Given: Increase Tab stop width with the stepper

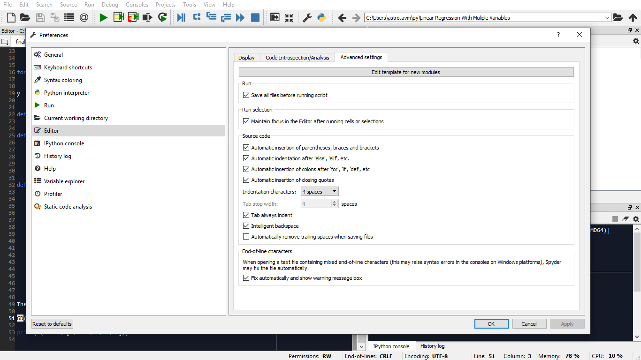Looking at the screenshot, I should pos(335,202).
